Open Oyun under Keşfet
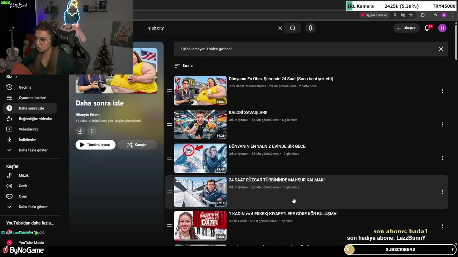Screen dimensions: 458x257 pos(30,196)
